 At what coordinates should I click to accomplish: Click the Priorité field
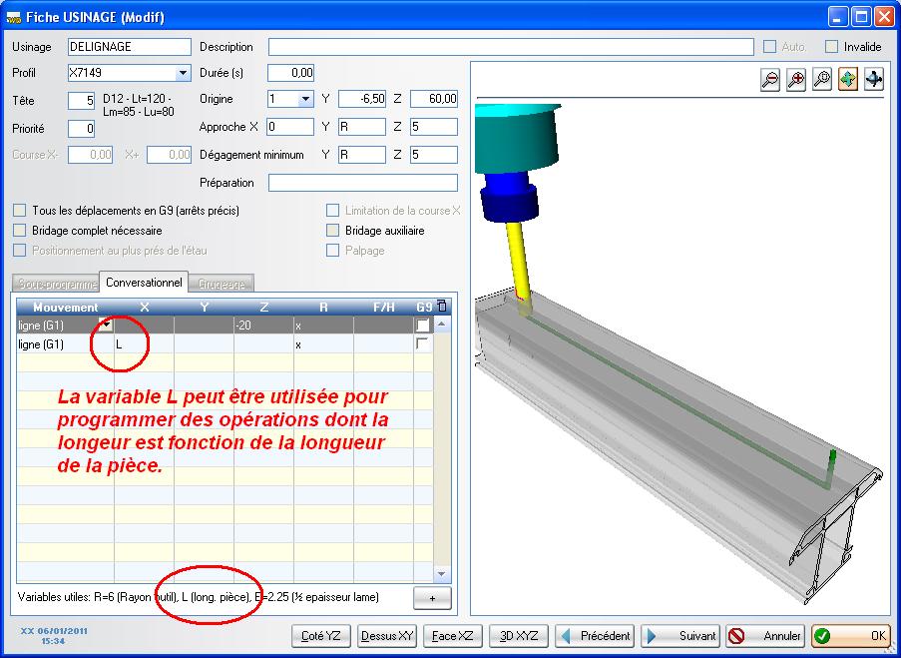pyautogui.click(x=81, y=129)
